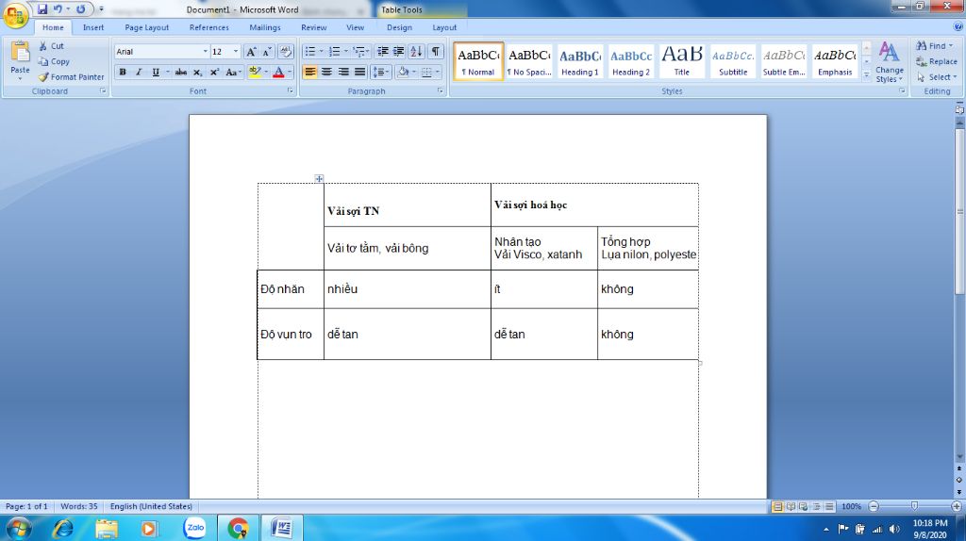The height and width of the screenshot is (541, 966).
Task: Open the multilevel list menu
Action: tap(360, 52)
